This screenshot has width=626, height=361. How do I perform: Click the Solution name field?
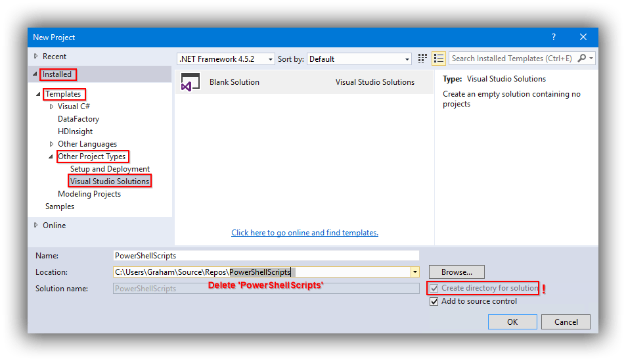(266, 289)
